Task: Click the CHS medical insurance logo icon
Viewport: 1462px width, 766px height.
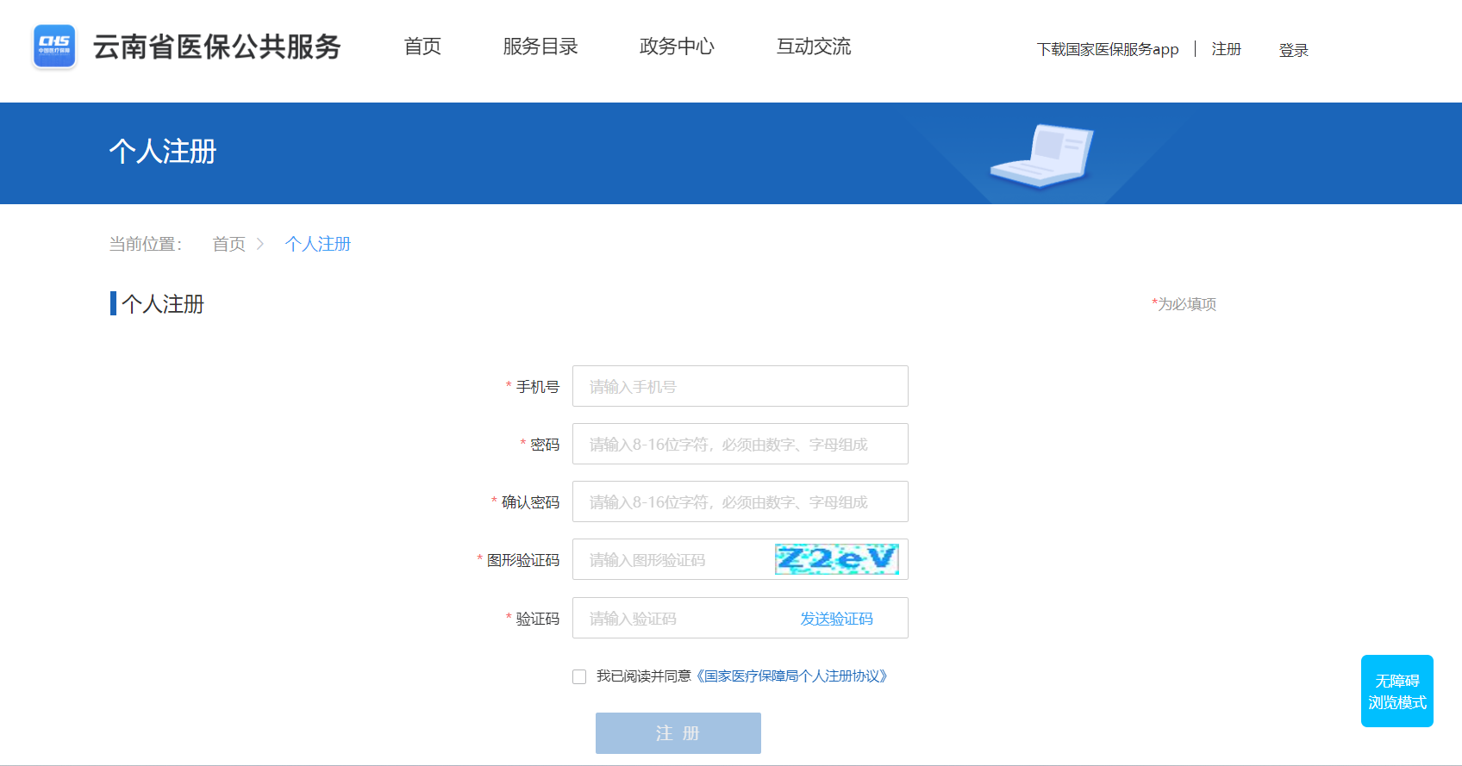Action: (54, 47)
